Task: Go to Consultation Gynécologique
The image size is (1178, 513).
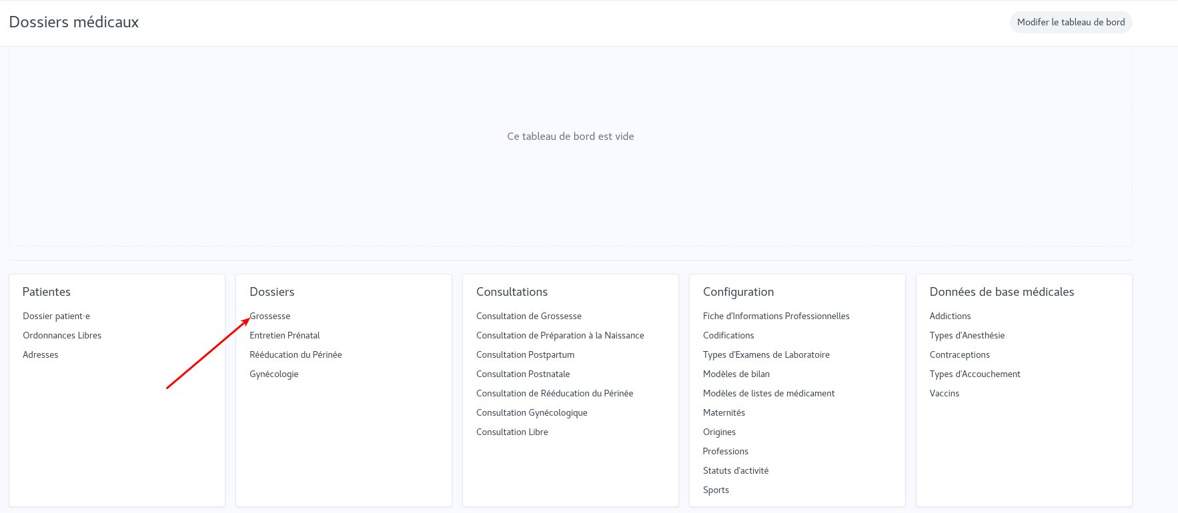Action: 532,412
